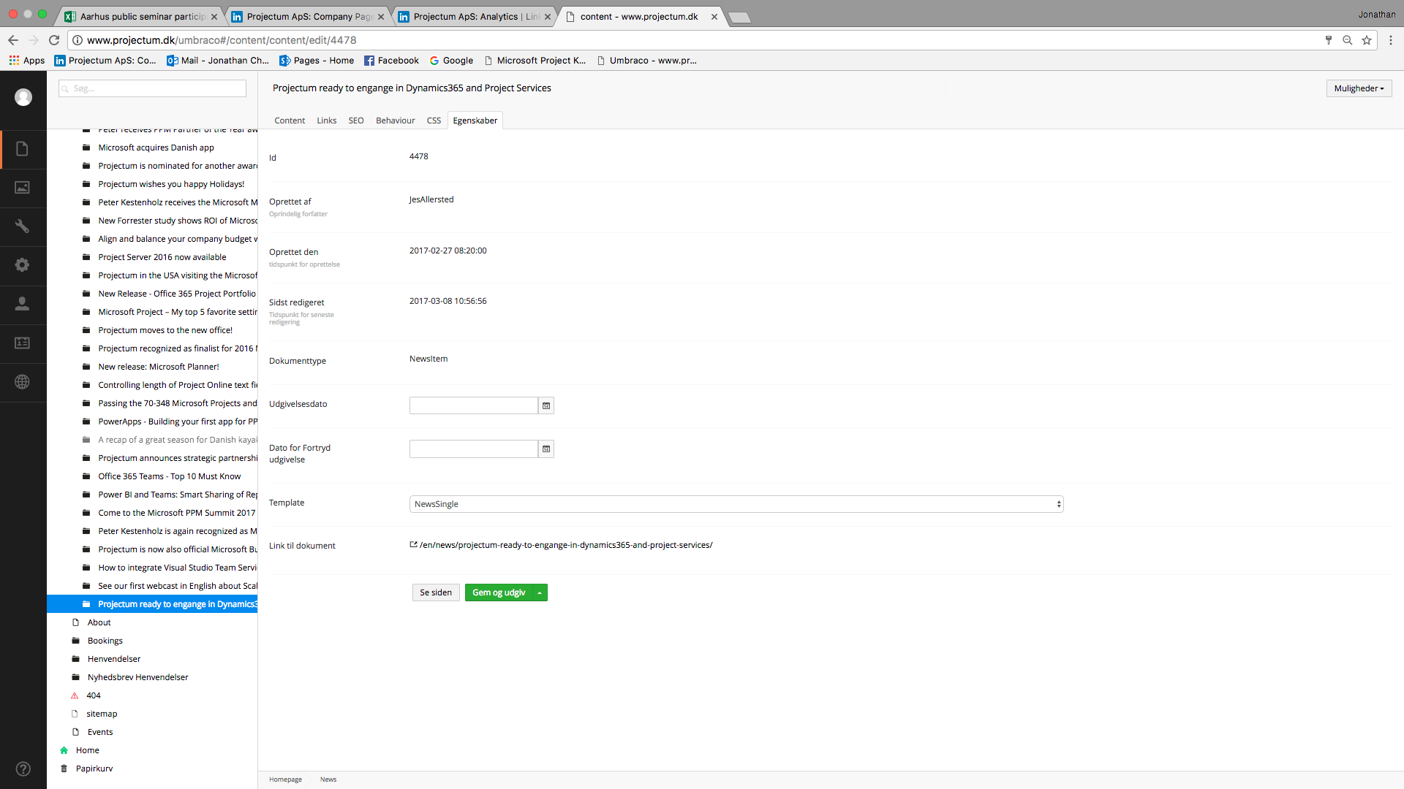The height and width of the screenshot is (789, 1404).
Task: Open the Muligheder dropdown top right
Action: [x=1358, y=88]
